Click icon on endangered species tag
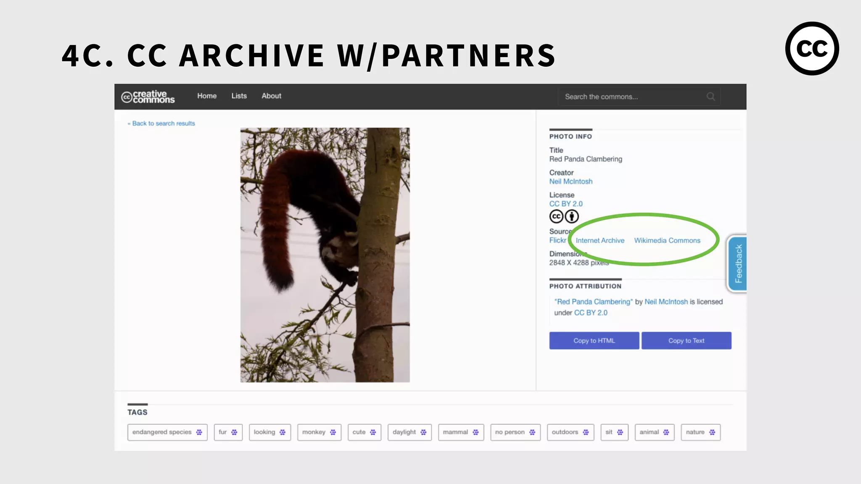Image resolution: width=861 pixels, height=484 pixels. click(199, 432)
